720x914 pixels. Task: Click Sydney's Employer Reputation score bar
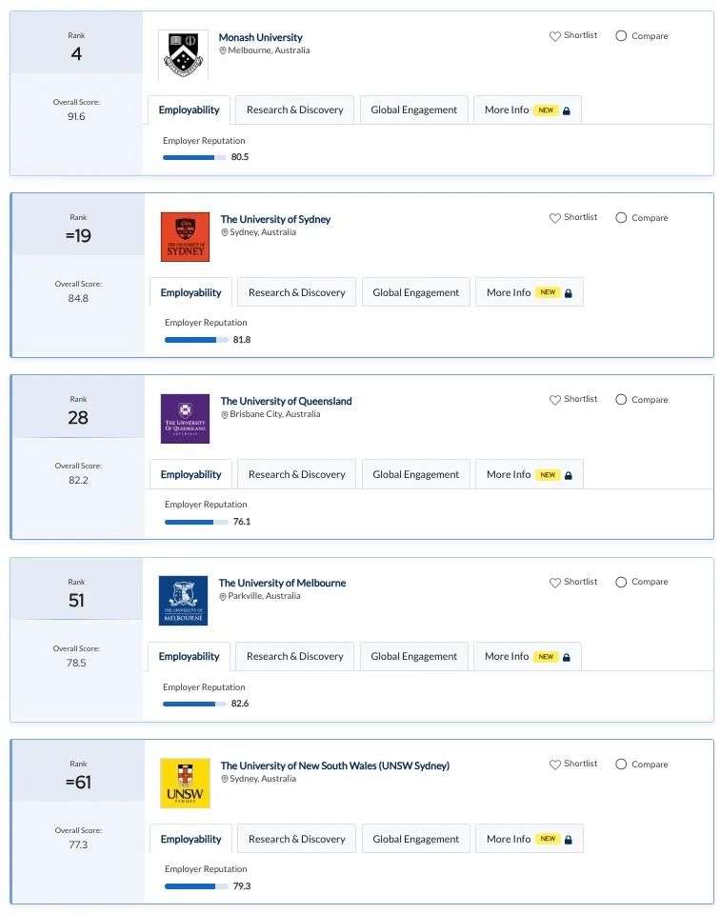[x=196, y=340]
